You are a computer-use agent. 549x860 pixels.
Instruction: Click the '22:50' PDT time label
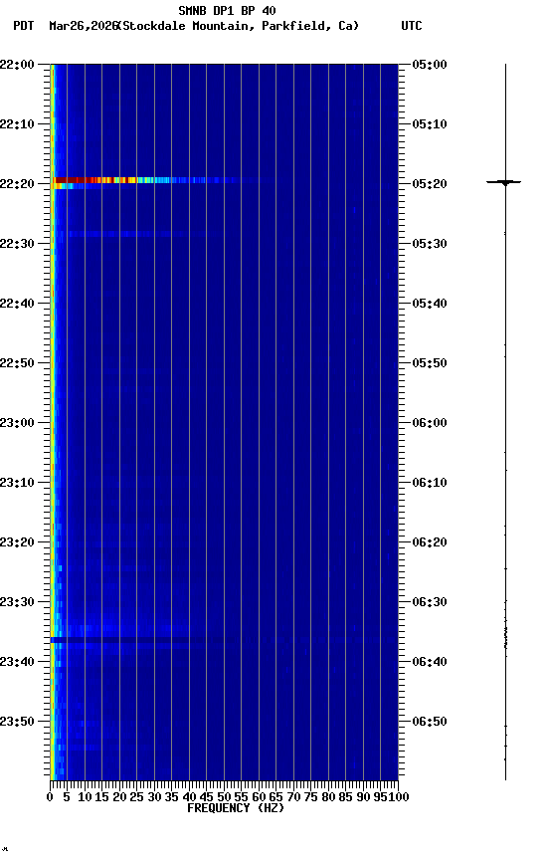(x=17, y=363)
